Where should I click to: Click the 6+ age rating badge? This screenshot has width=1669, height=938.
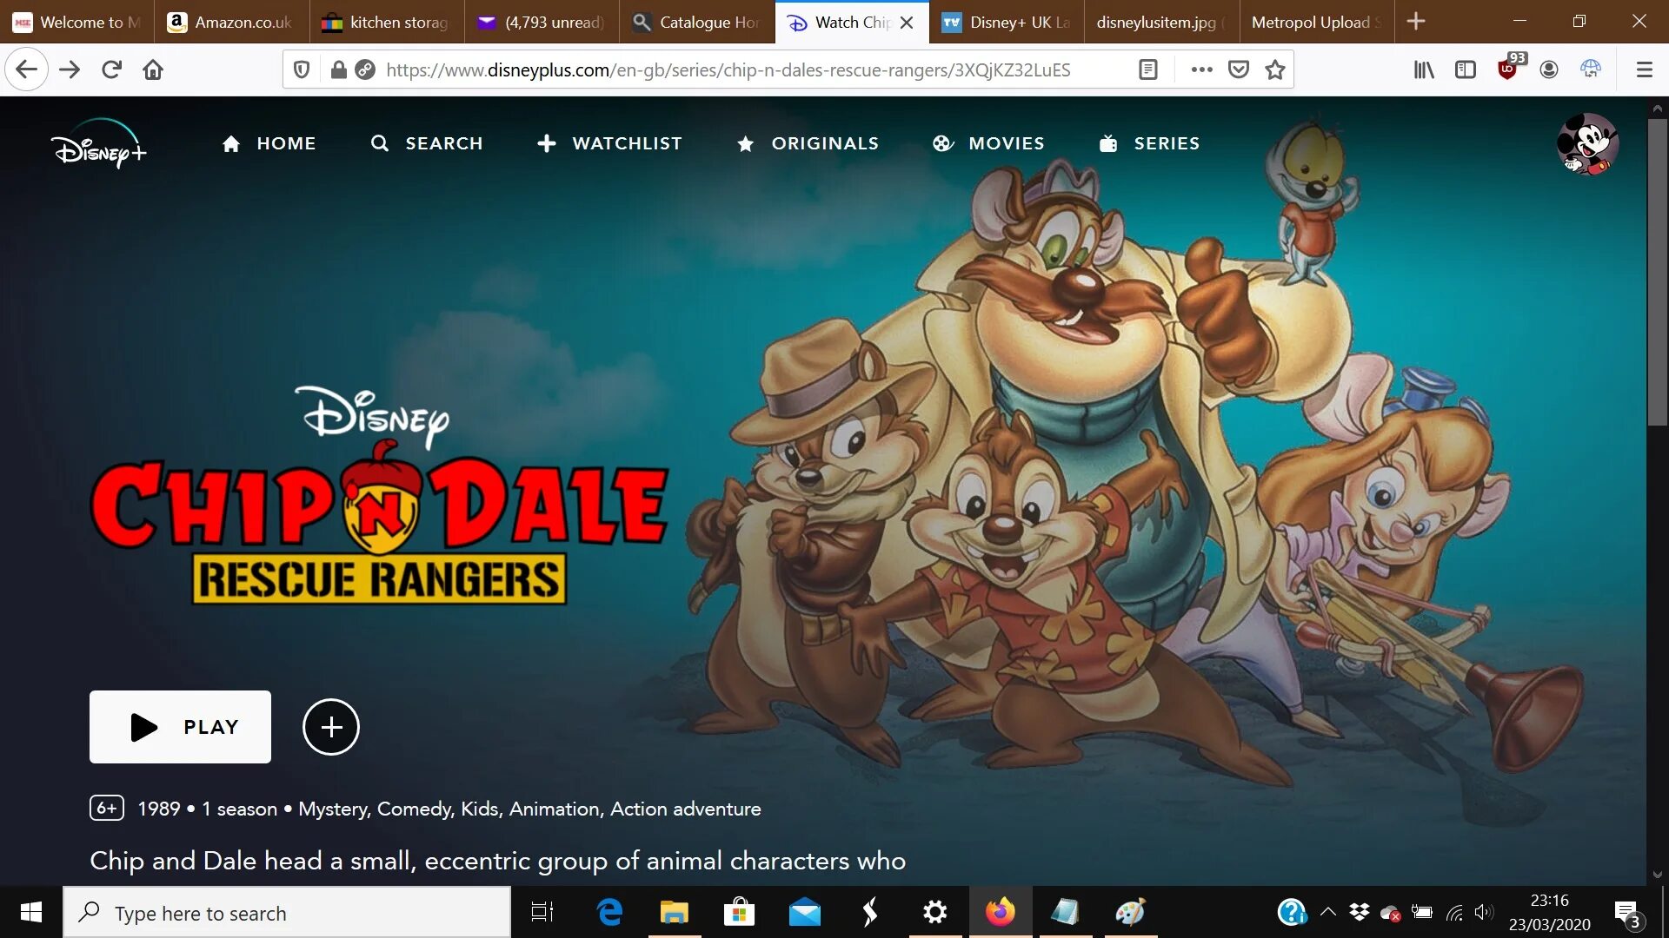tap(107, 808)
